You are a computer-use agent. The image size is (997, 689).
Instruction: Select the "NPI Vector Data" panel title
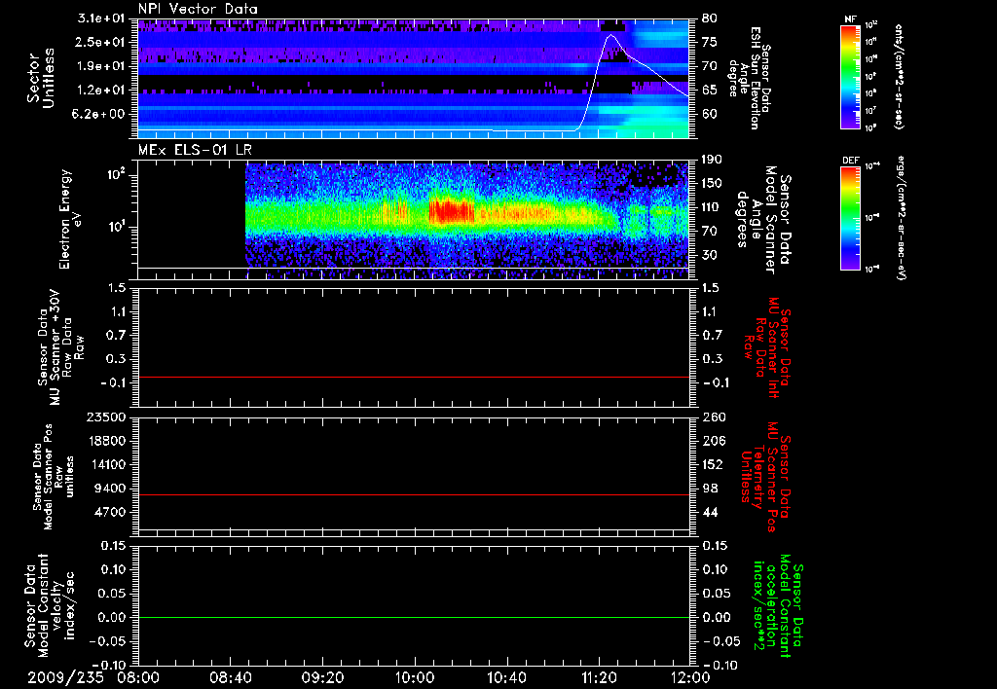point(199,9)
